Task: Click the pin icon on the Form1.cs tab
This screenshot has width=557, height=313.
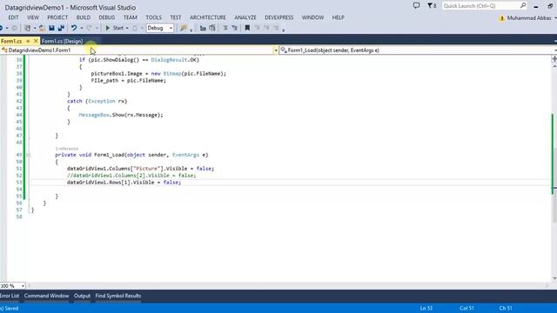Action: click(x=28, y=41)
